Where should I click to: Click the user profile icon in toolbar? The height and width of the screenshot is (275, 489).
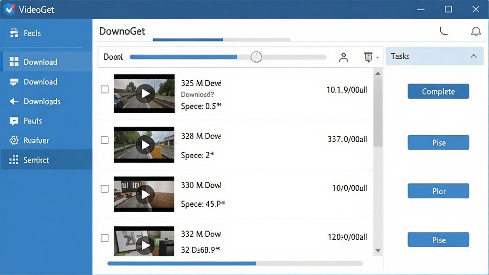343,57
